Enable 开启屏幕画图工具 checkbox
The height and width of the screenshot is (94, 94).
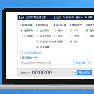click(x=22, y=53)
